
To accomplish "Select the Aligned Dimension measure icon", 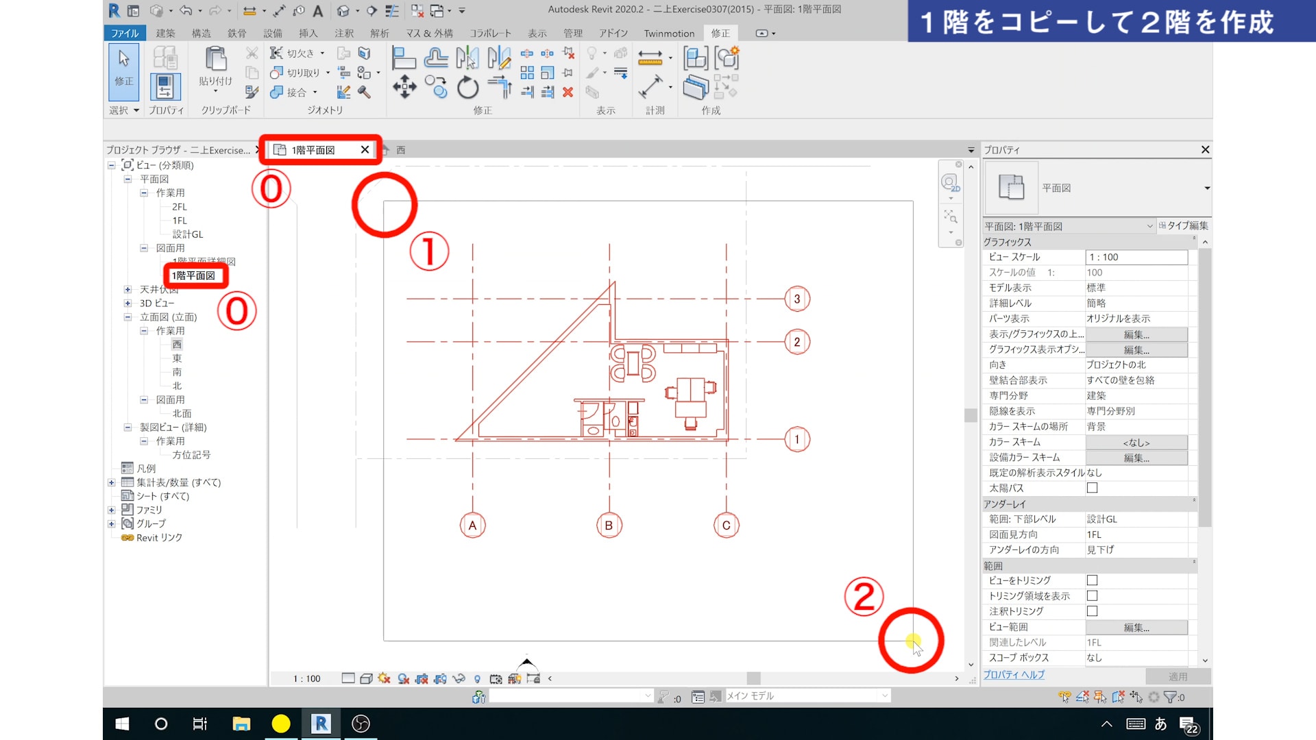I will click(x=650, y=87).
